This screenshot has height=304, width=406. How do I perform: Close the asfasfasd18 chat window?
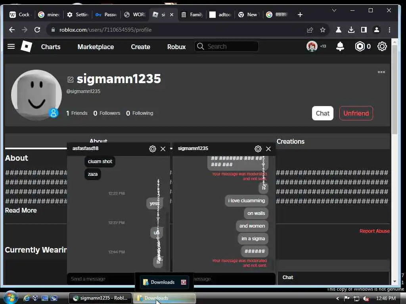pyautogui.click(x=163, y=149)
